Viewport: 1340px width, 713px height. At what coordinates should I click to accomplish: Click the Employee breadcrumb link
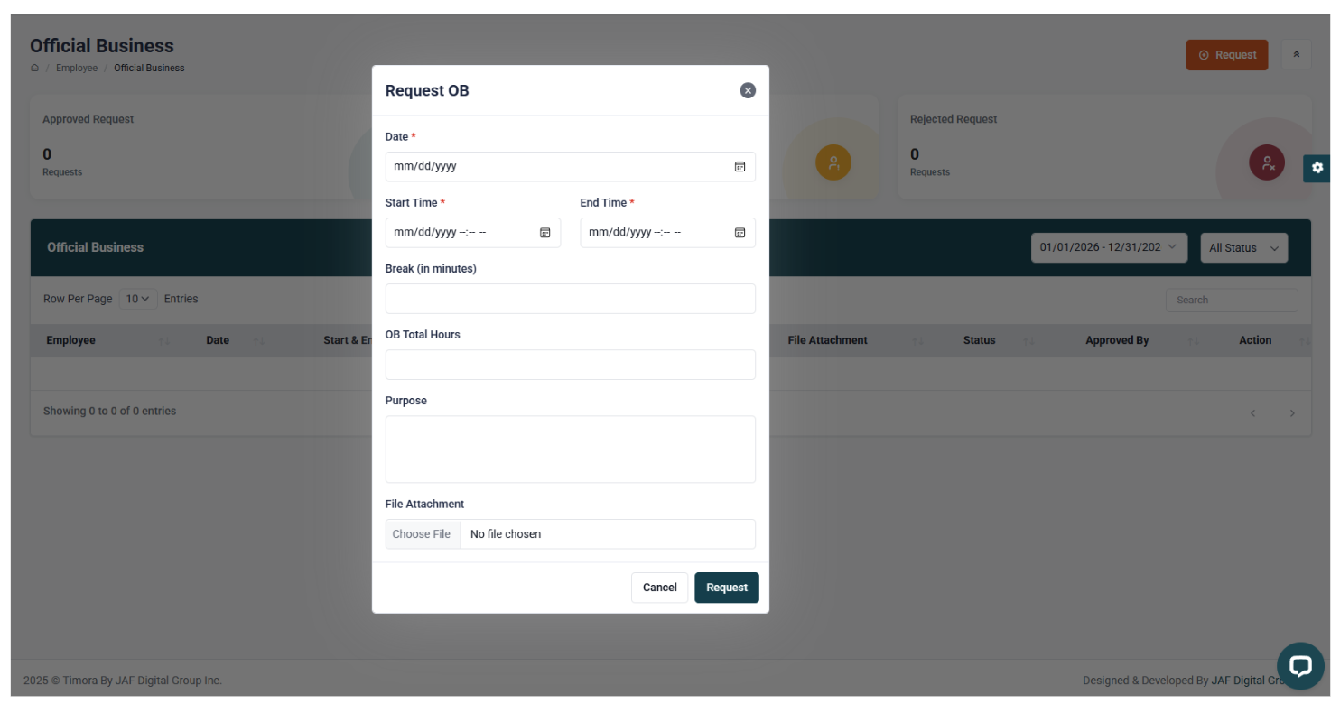tap(77, 68)
